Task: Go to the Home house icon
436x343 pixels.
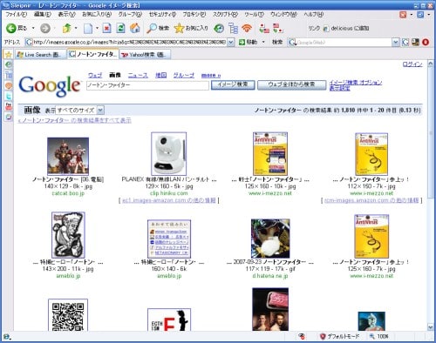Action: [x=134, y=28]
